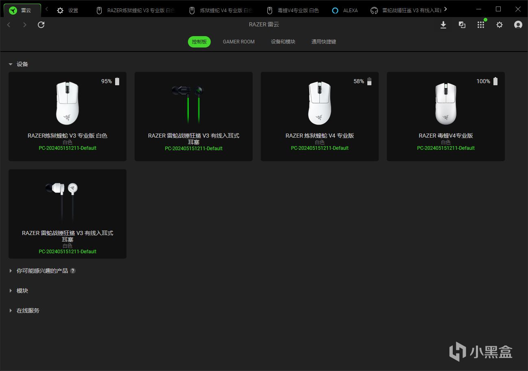
Task: Go back with the back arrow
Action: click(x=9, y=25)
